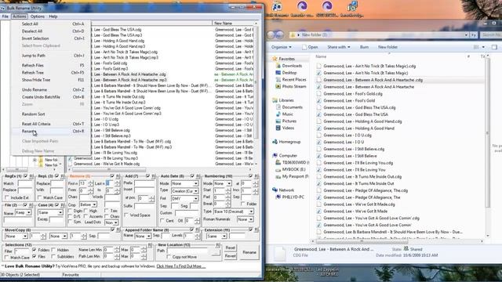Open Auto Date Mode dropdown
This screenshot has height=282, width=502.
click(x=185, y=184)
